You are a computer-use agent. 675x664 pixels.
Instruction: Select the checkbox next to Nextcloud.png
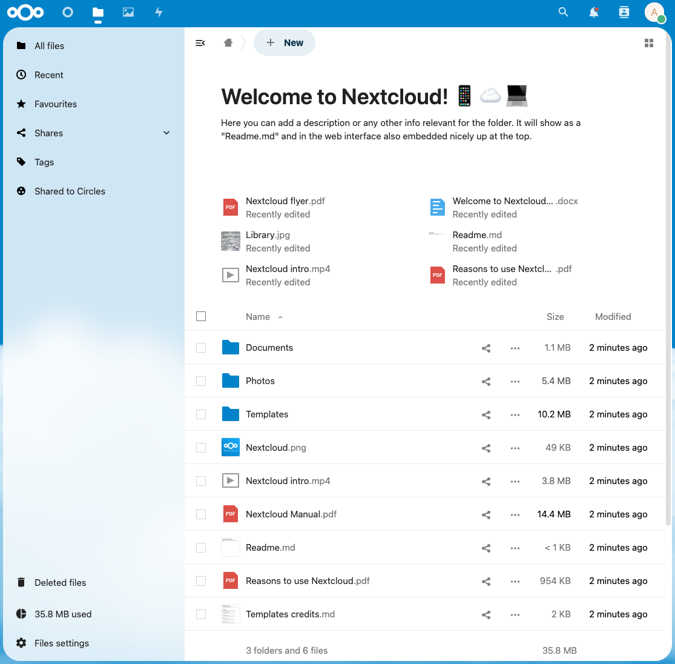click(200, 447)
